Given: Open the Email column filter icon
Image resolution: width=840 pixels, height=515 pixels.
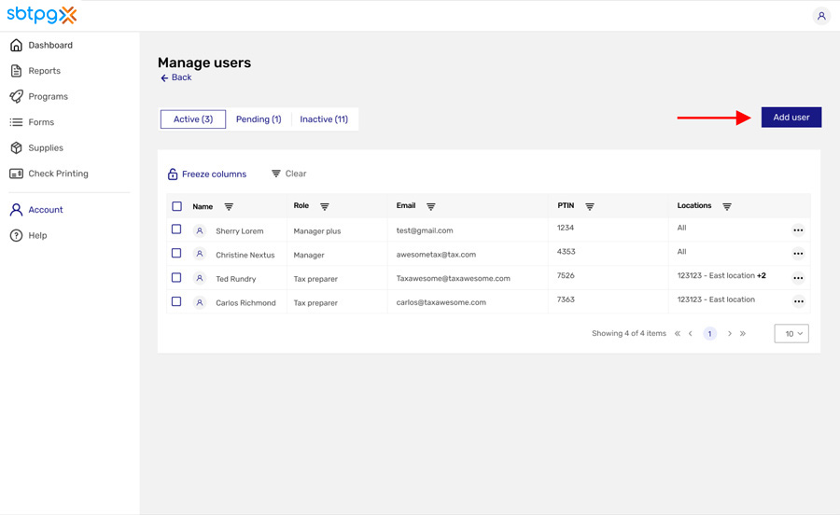Looking at the screenshot, I should [x=430, y=206].
